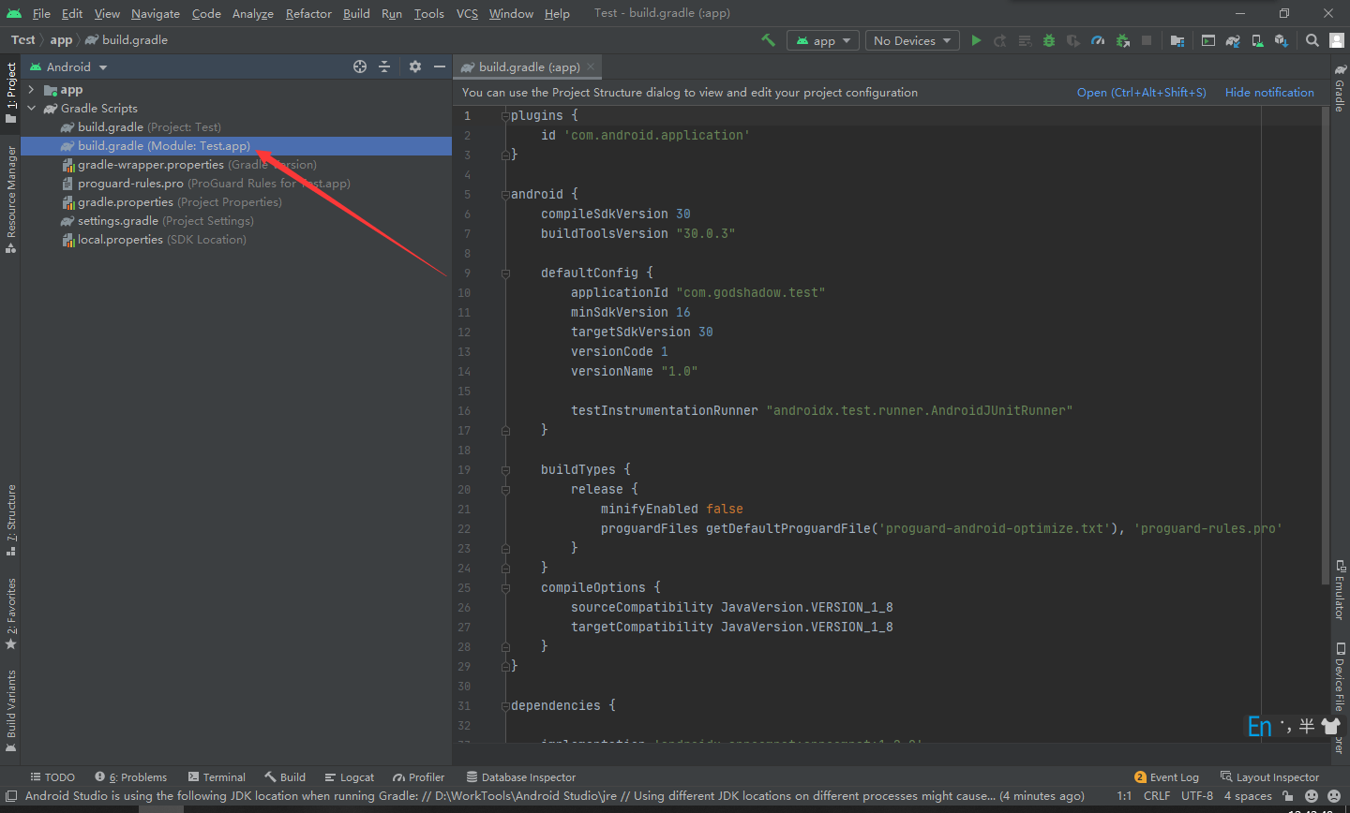Build the project with the hammer icon
The height and width of the screenshot is (813, 1350).
pos(768,40)
